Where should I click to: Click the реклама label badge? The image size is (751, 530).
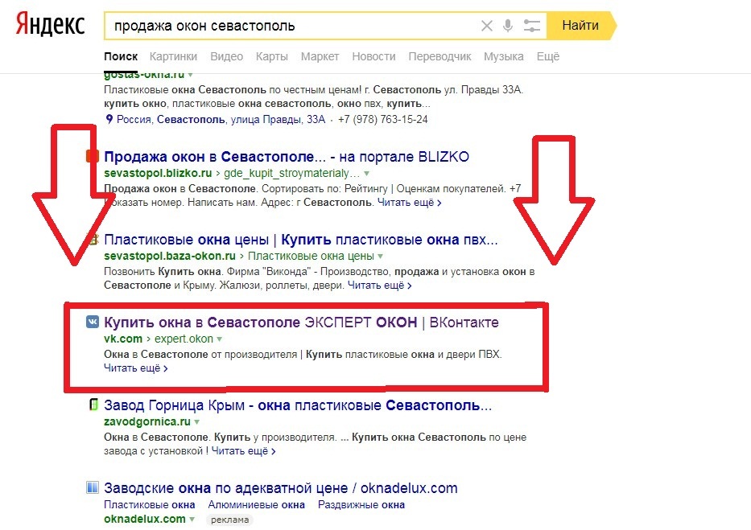click(230, 520)
